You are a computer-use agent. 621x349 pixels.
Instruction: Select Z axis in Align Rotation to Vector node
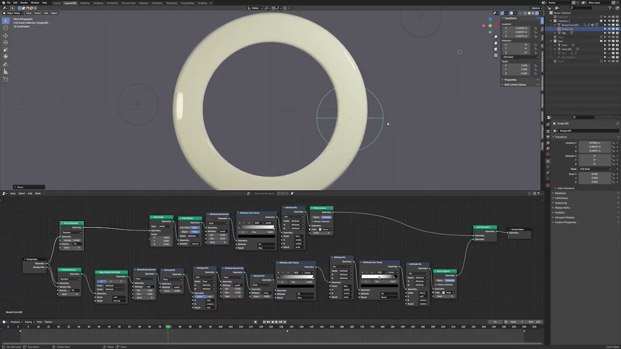(x=121, y=281)
